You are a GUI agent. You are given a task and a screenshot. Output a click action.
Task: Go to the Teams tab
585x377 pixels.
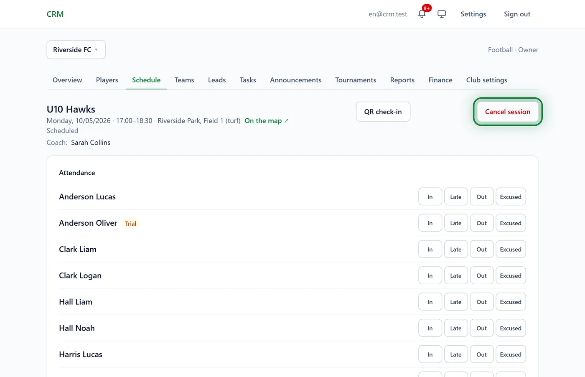pyautogui.click(x=184, y=80)
